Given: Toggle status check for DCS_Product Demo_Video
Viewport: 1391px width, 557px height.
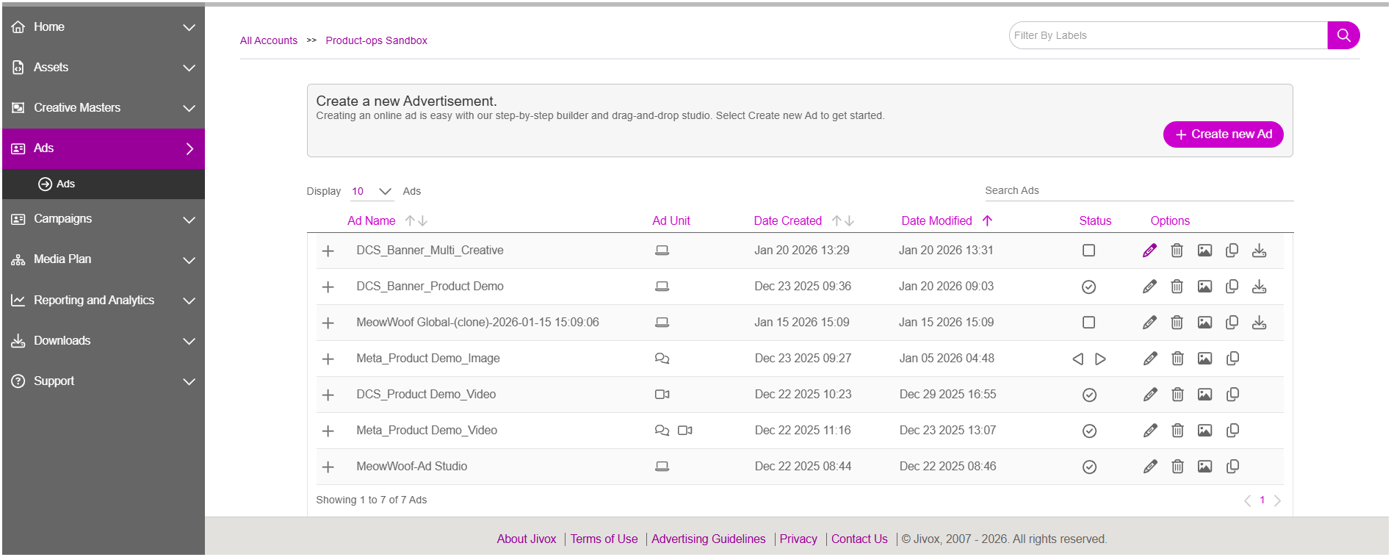Looking at the screenshot, I should [1089, 395].
